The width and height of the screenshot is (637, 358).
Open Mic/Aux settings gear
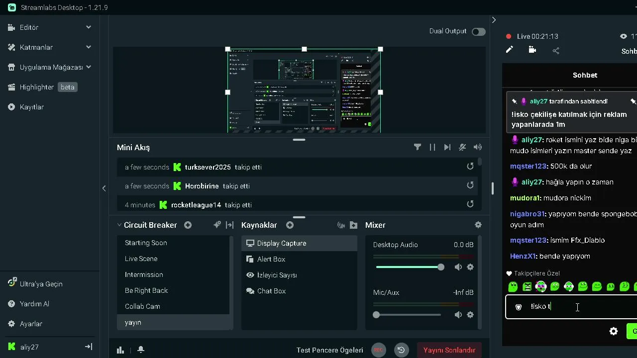pyautogui.click(x=470, y=315)
